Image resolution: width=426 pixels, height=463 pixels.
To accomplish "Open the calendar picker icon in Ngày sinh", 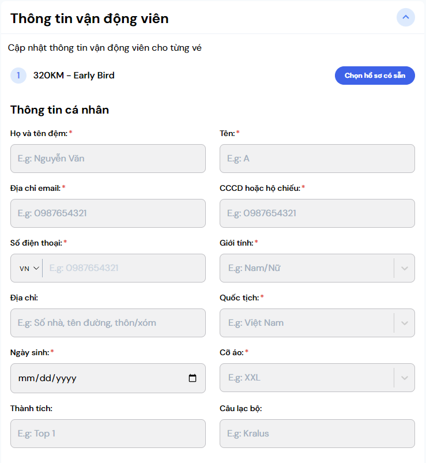I will [193, 378].
